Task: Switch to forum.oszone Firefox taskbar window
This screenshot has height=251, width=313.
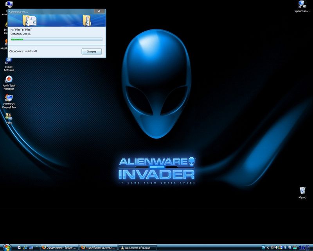Action: (x=99, y=247)
